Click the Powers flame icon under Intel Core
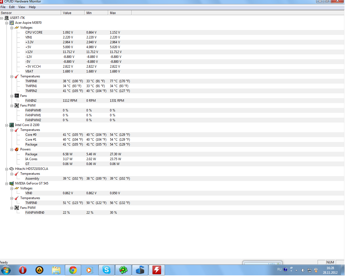 (x=17, y=149)
